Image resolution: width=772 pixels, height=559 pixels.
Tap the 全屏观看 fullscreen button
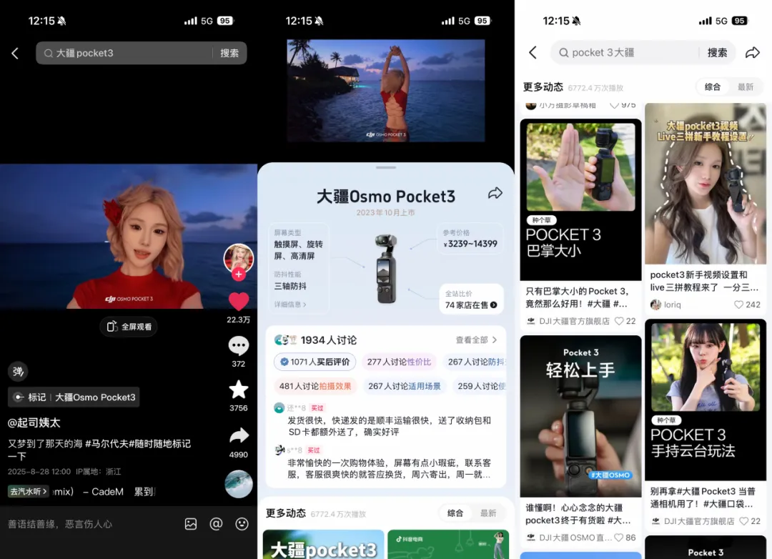coord(129,327)
